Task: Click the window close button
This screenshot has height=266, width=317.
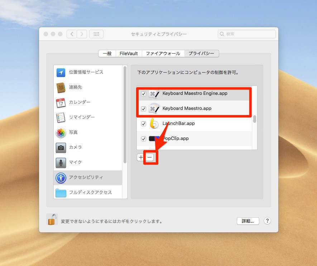Action: coord(46,34)
